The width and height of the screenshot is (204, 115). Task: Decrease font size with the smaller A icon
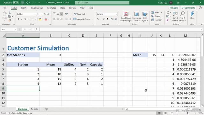pos(48,14)
